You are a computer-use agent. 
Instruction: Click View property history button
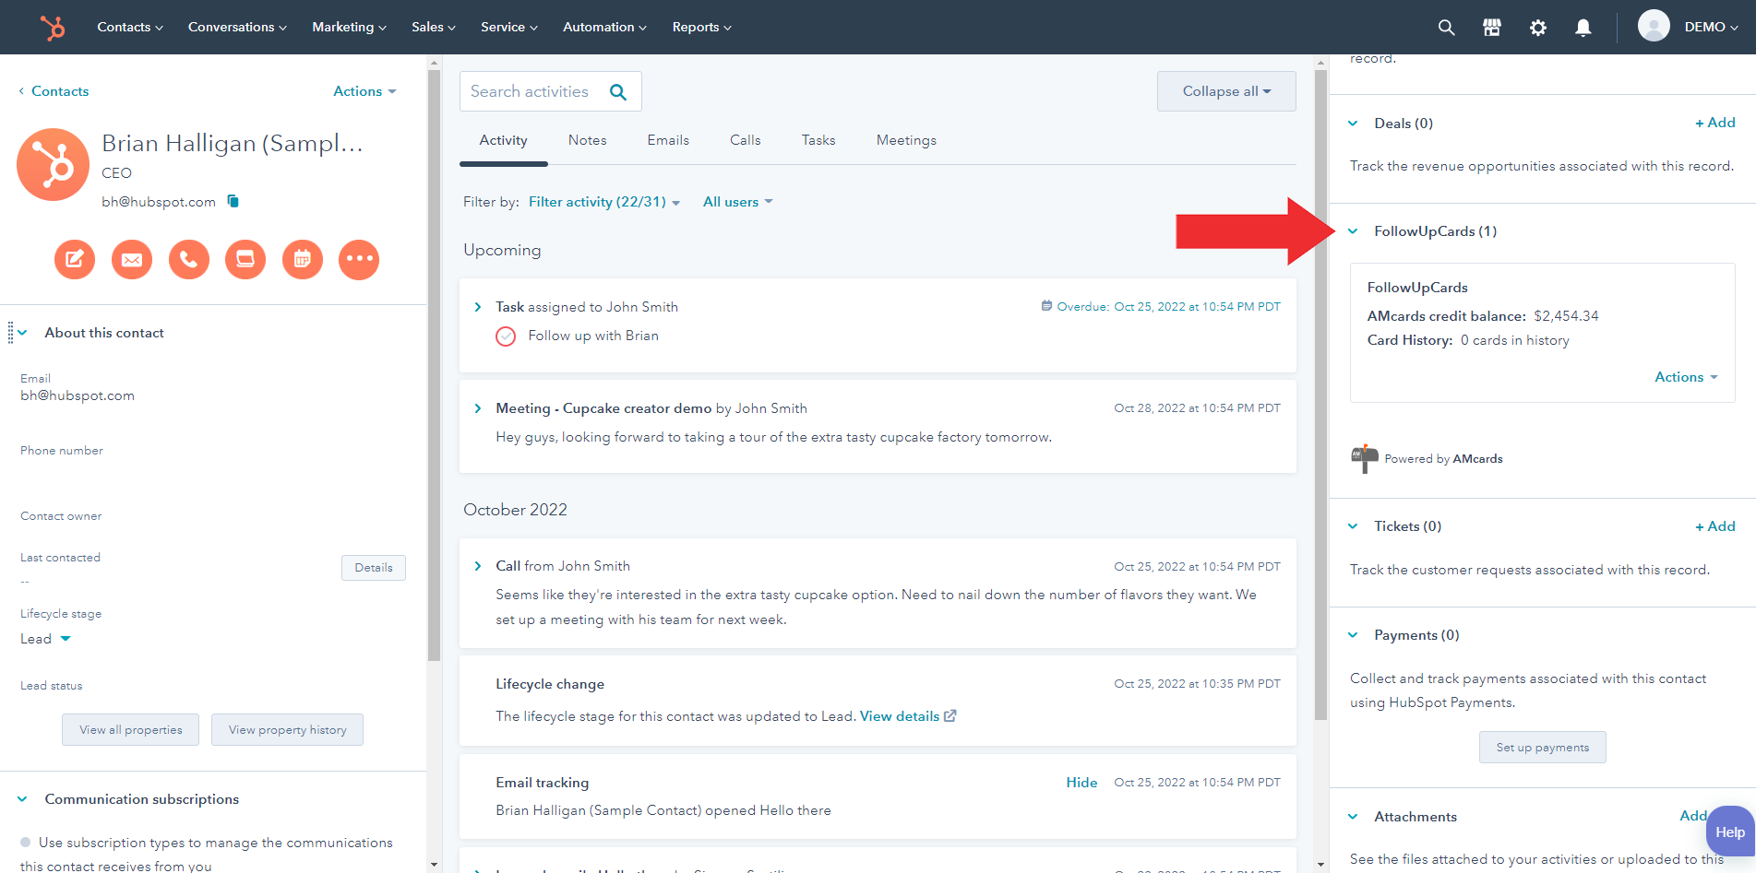tap(287, 729)
